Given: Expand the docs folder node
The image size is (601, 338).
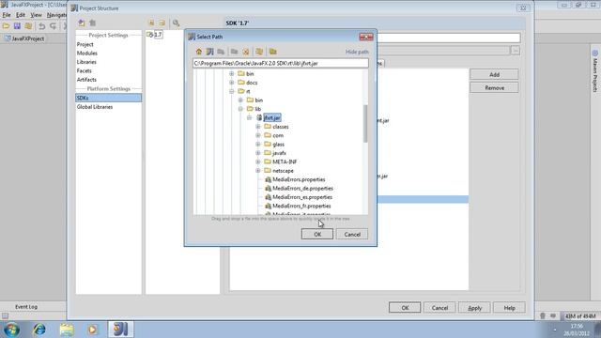Looking at the screenshot, I should point(232,83).
